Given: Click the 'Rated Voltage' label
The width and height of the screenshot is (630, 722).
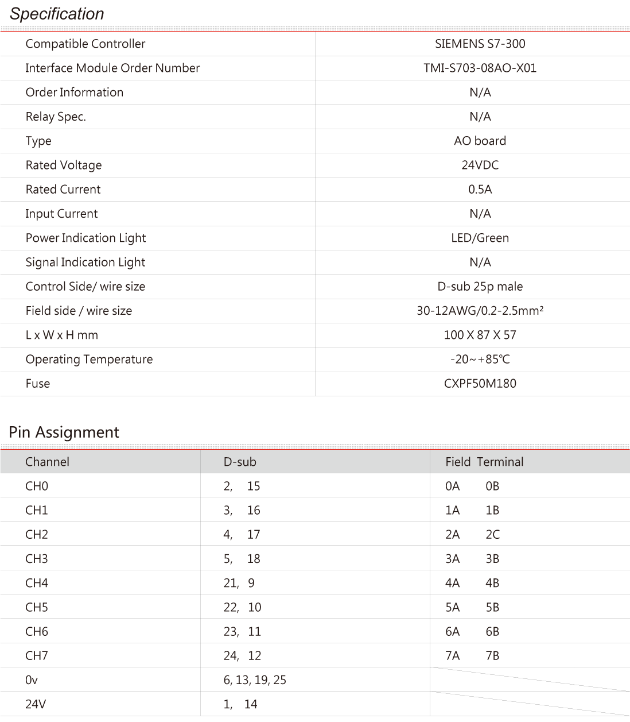Looking at the screenshot, I should point(64,165).
